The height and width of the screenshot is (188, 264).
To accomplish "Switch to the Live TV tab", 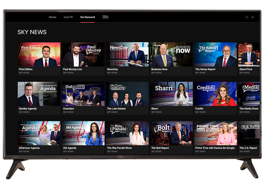I will pos(68,17).
